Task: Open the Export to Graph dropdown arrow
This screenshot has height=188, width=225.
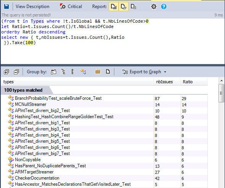Action: coord(165,72)
